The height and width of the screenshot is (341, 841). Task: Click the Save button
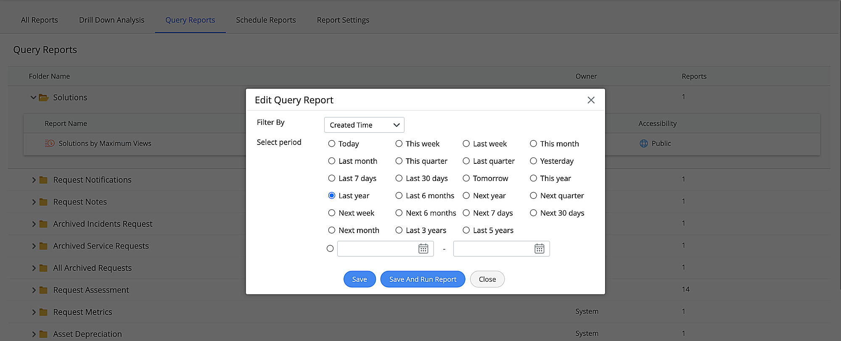pos(359,279)
